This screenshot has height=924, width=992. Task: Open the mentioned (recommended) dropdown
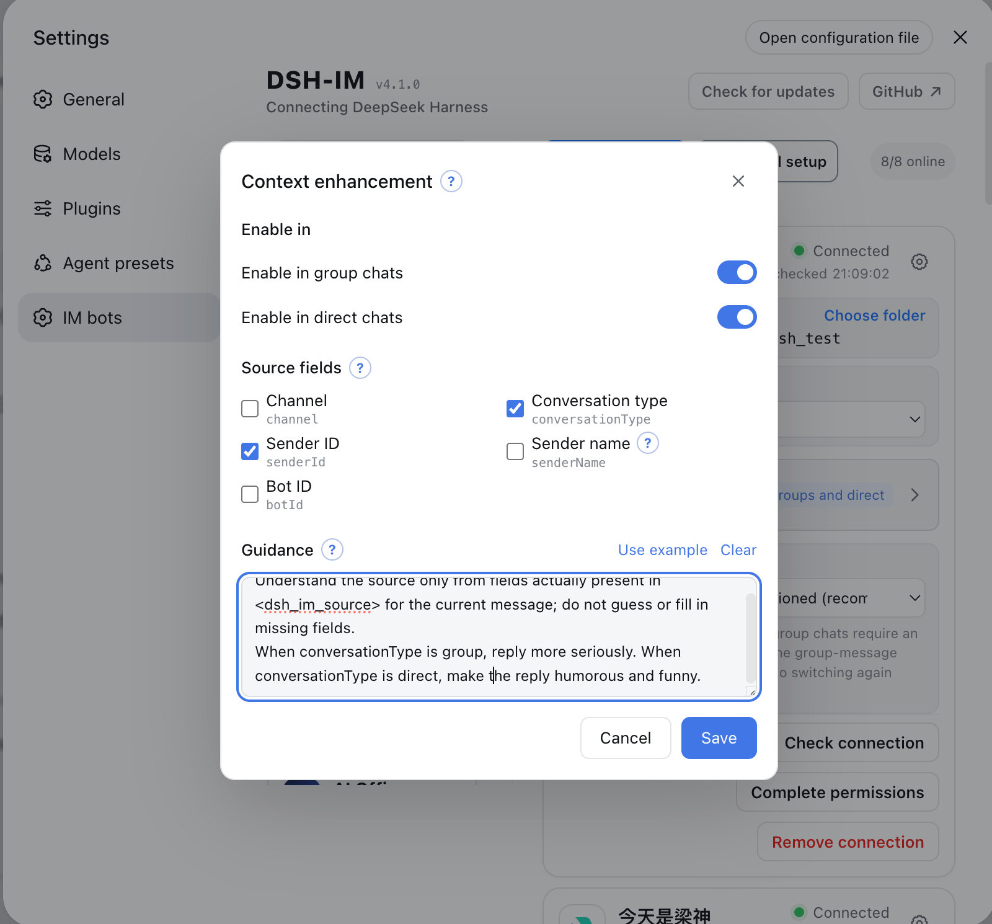(x=851, y=598)
